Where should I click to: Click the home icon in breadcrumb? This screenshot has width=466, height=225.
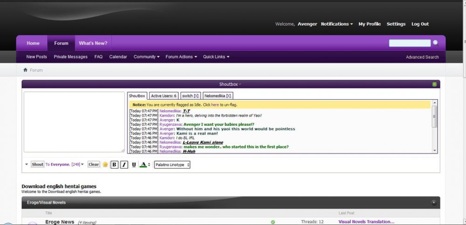click(26, 70)
